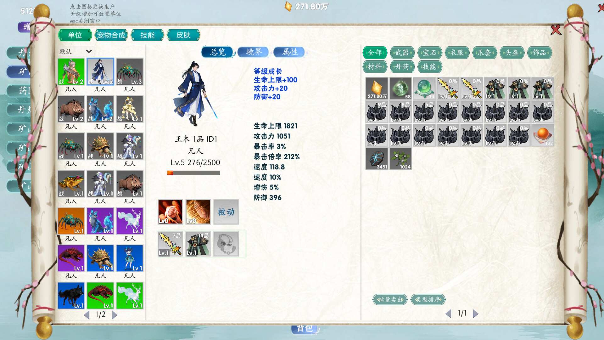The image size is (604, 340).
Task: Select the 宝石 gem filter
Action: [x=429, y=53]
